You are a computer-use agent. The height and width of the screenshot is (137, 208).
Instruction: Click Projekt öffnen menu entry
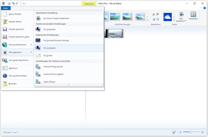coord(17,22)
